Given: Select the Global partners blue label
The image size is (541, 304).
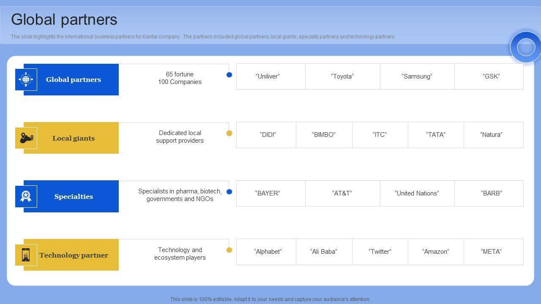Looking at the screenshot, I should point(71,79).
